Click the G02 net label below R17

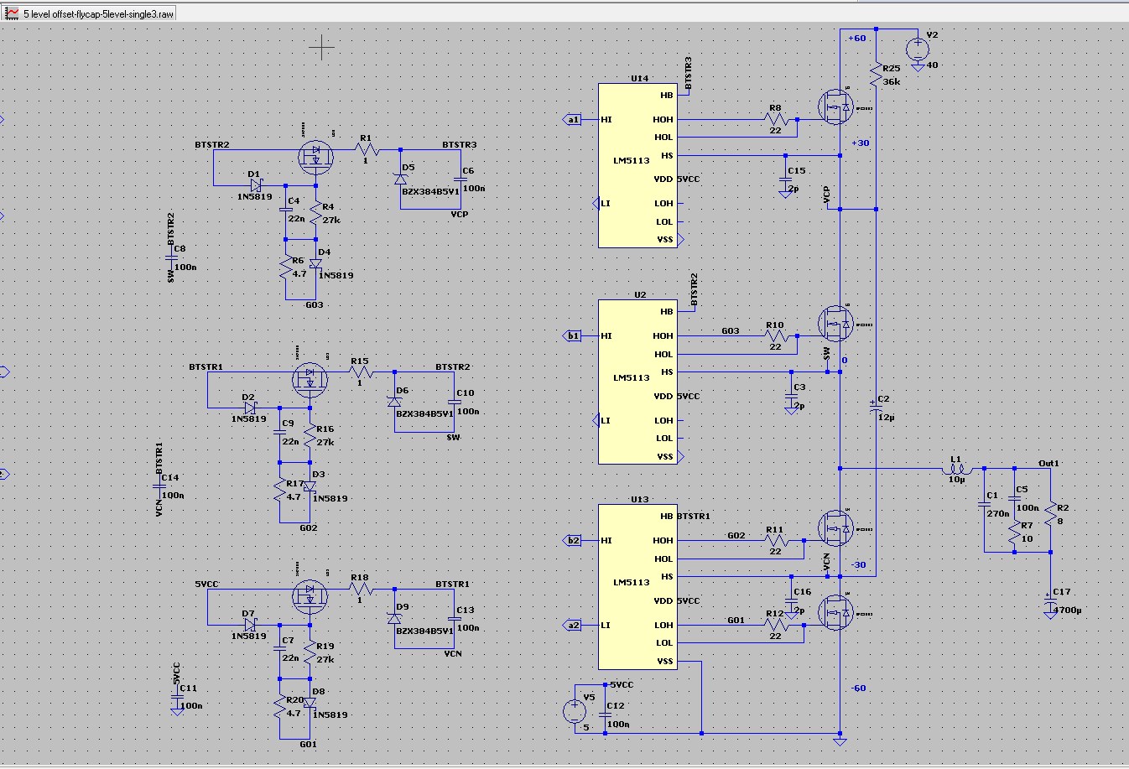308,528
